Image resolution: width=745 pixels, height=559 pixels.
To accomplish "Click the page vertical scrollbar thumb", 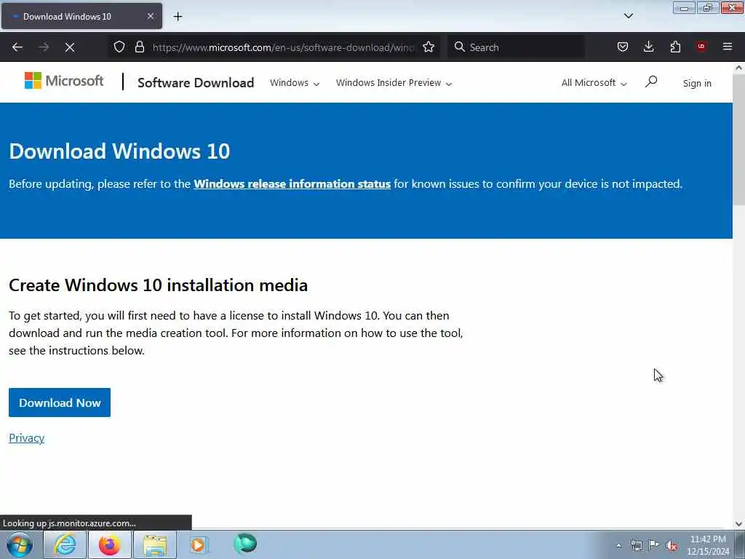I will click(x=738, y=140).
